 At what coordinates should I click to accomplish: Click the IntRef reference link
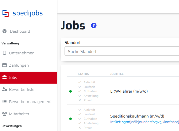click(144, 122)
